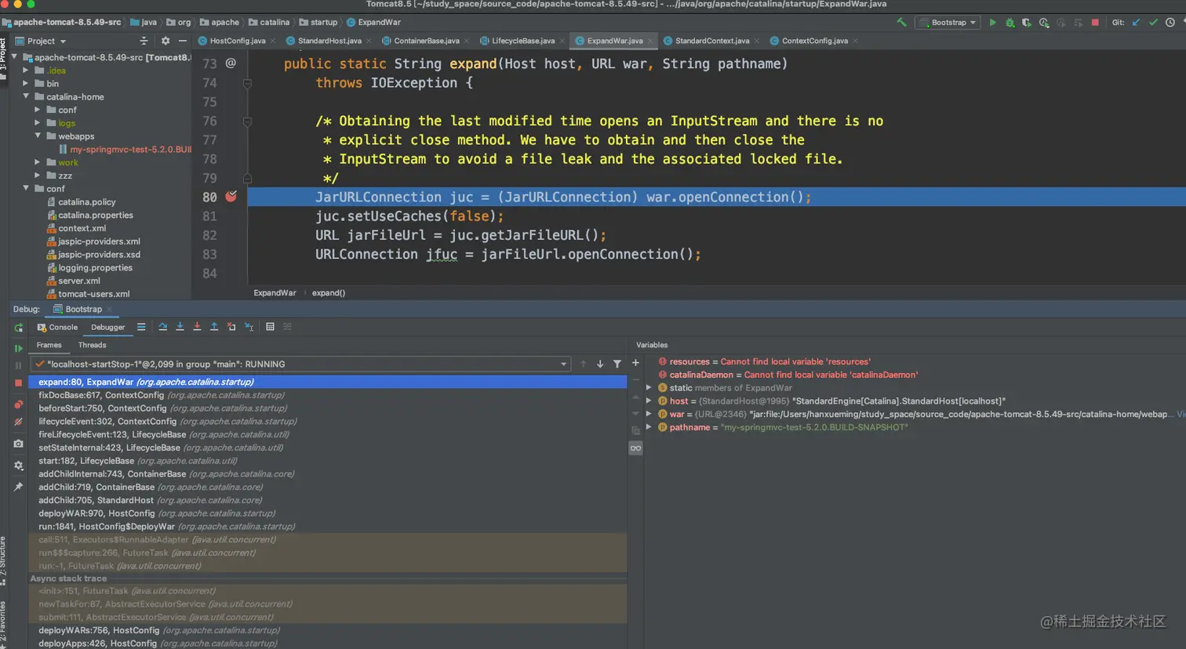Show Git history clock icon

tap(1170, 22)
